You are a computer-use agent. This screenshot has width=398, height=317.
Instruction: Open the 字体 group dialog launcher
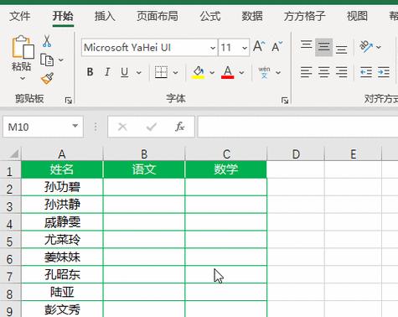(285, 101)
